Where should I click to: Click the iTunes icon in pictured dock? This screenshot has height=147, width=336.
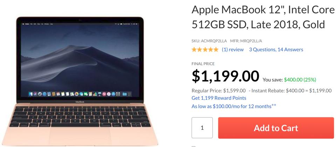109,94
